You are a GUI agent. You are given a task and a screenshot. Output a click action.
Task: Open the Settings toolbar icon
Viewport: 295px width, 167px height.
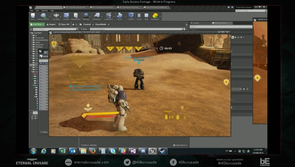coord(86,16)
